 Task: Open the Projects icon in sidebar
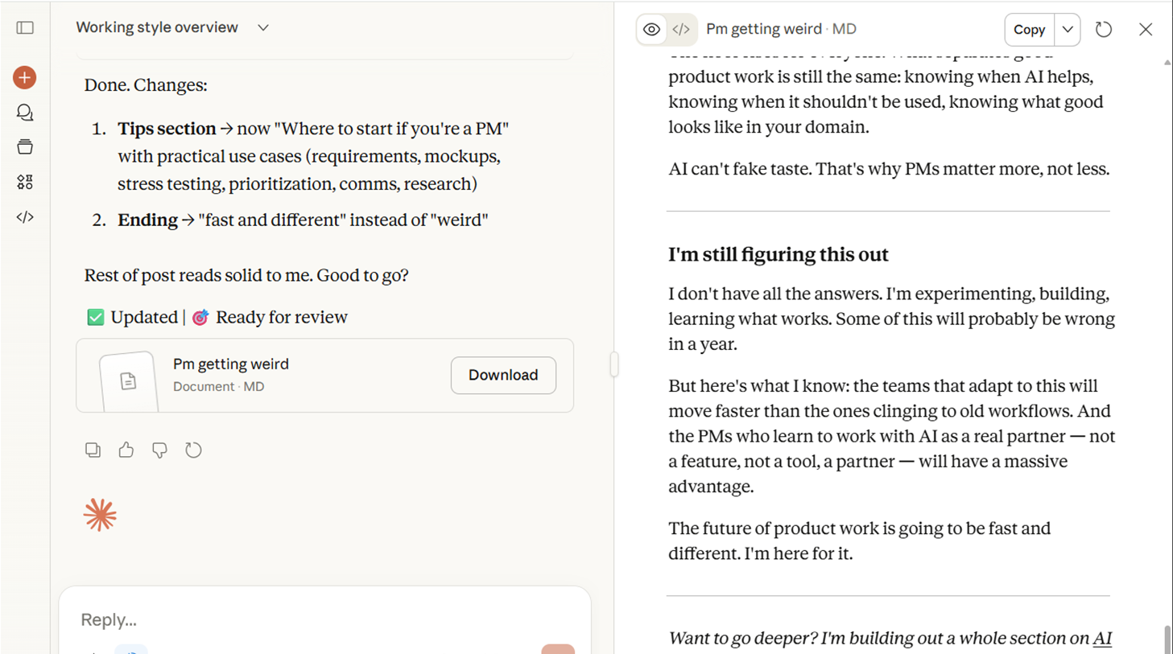[25, 147]
